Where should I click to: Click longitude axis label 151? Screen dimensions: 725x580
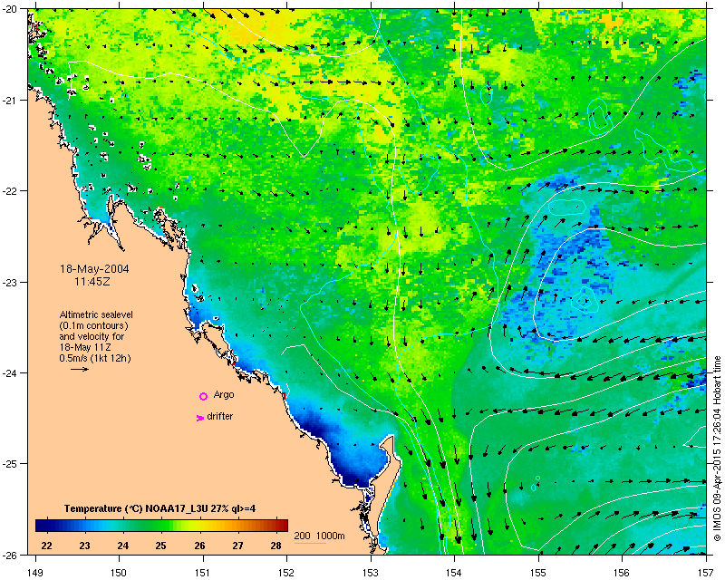pyautogui.click(x=203, y=573)
